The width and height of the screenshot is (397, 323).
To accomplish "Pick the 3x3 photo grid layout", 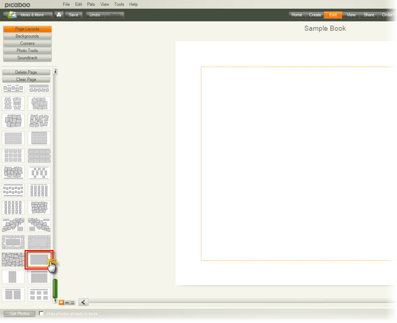I will pos(13,138).
